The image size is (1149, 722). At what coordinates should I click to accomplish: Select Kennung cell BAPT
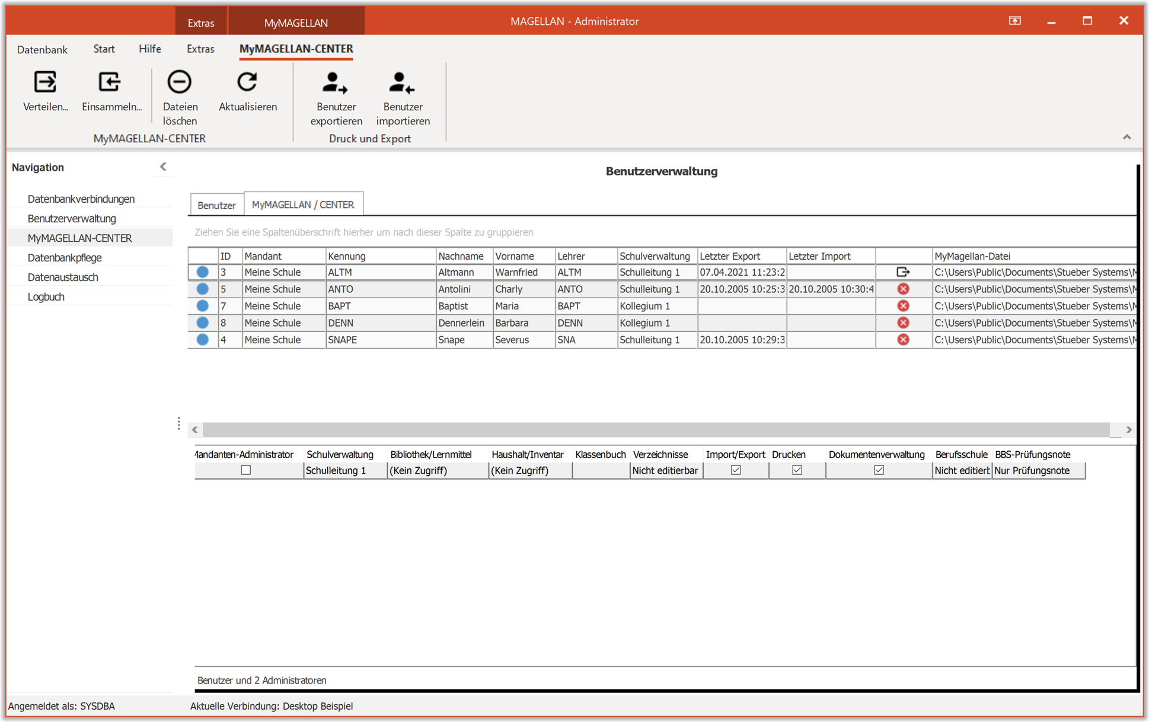381,306
